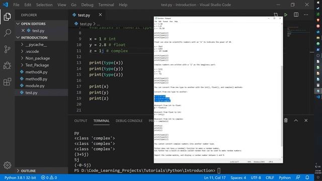Close test.py in Open Editors list
Viewport: 322px width, 181px height.
click(23, 31)
